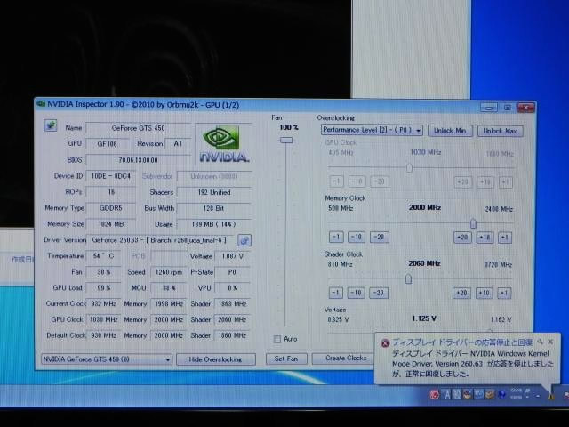Open driver update link icon next to Driver Version

[244, 240]
